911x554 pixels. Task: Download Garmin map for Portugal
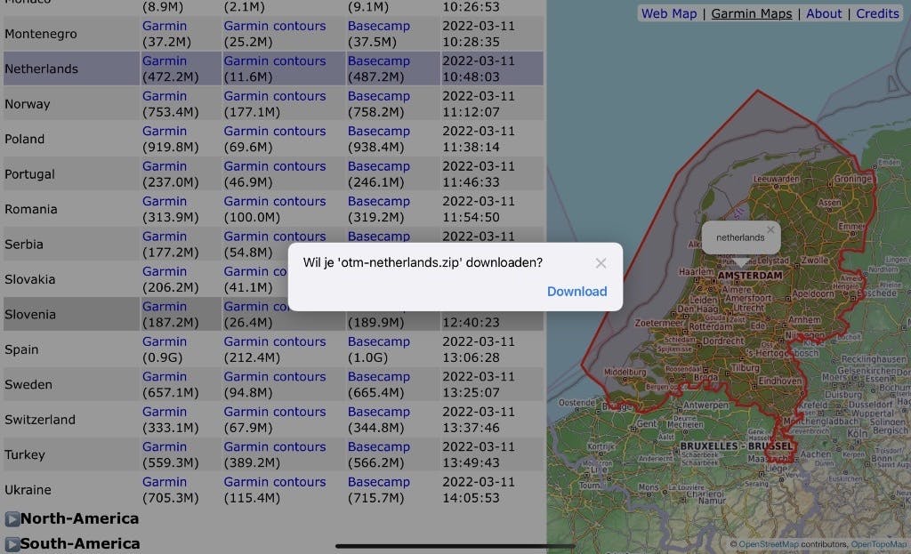[165, 166]
